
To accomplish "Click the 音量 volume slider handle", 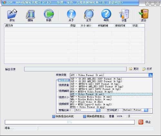I will (x=129, y=116).
